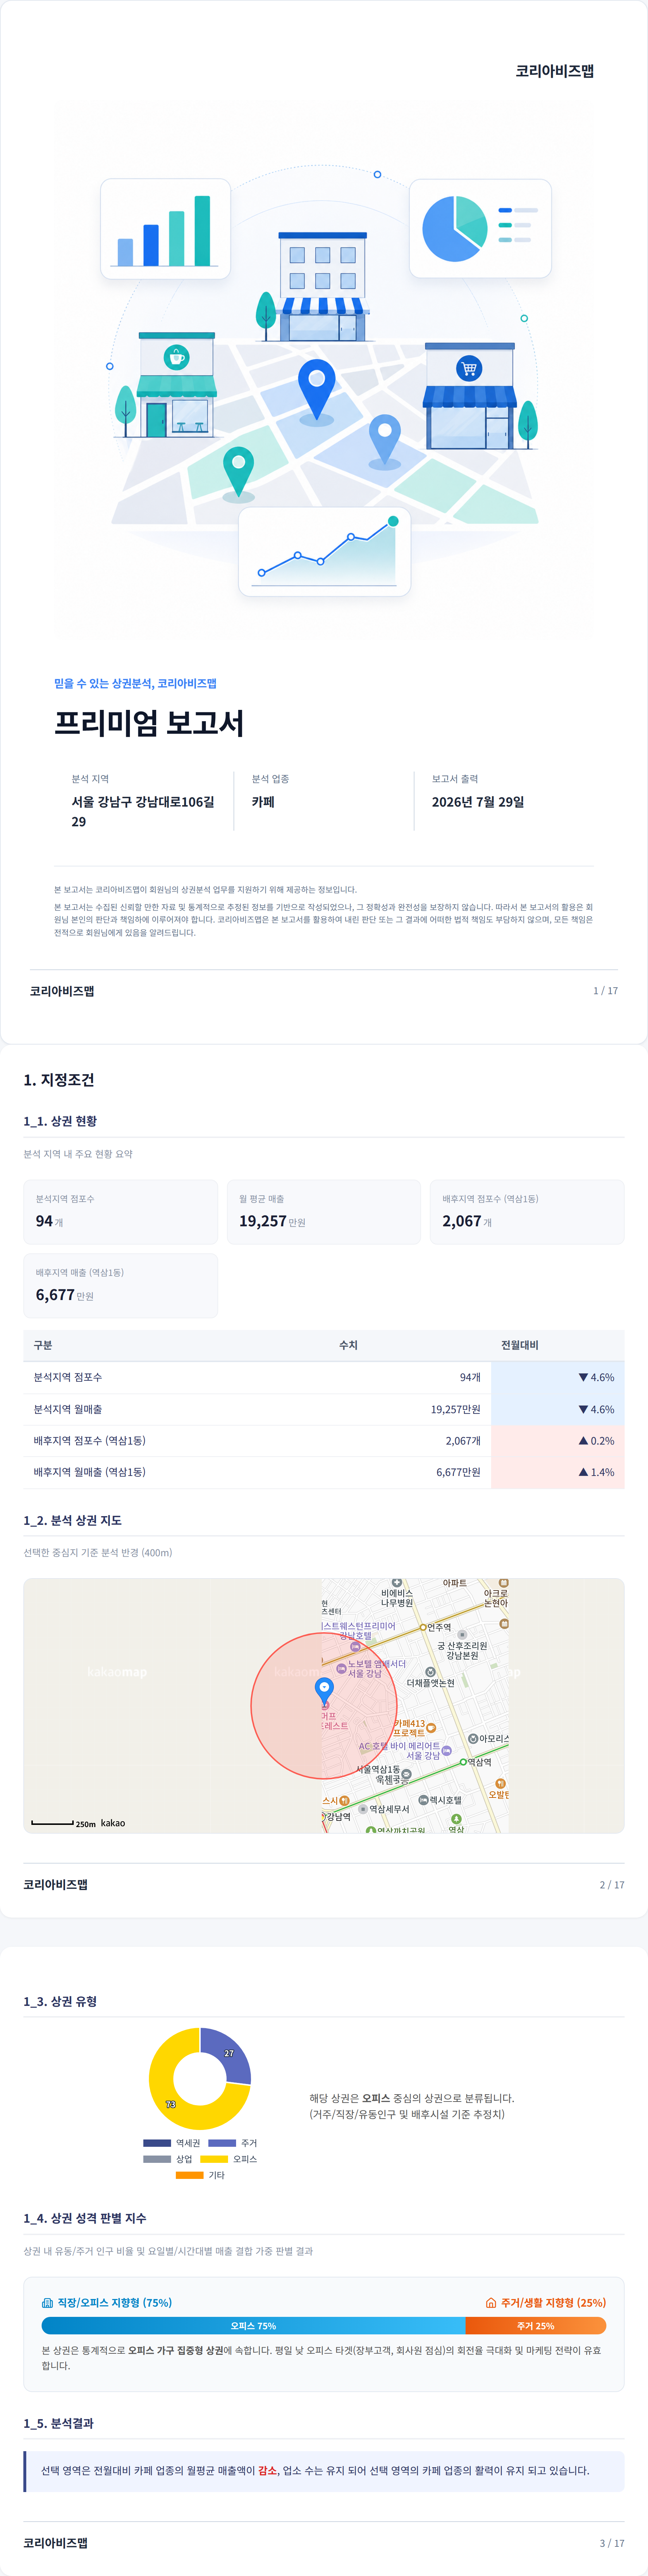
Task: Click the 1_1. 상권 현황 heading
Action: click(60, 1121)
